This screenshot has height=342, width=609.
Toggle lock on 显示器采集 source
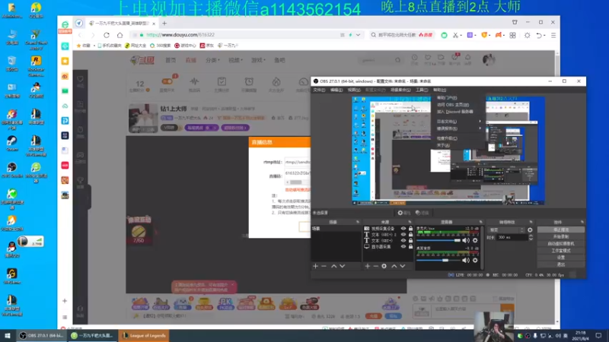(410, 246)
